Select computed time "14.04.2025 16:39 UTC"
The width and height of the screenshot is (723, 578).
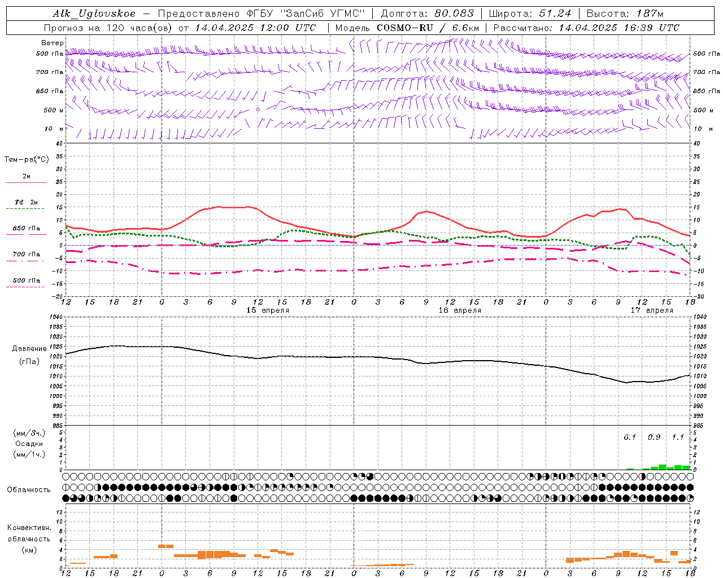(x=620, y=28)
